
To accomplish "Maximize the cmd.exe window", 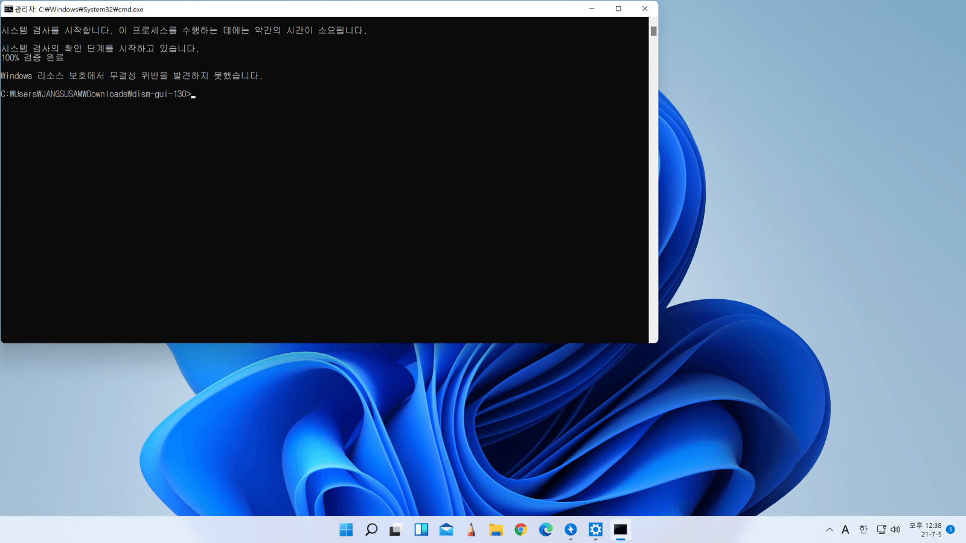I will coord(618,8).
